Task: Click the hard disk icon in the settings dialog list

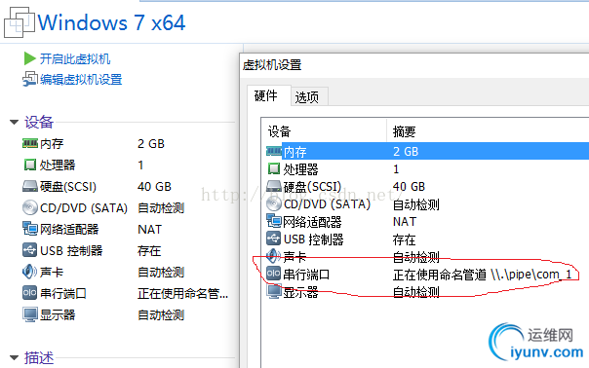Action: [x=274, y=186]
